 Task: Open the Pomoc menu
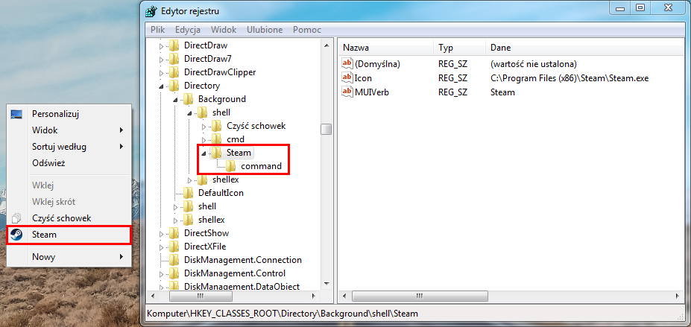tap(307, 30)
